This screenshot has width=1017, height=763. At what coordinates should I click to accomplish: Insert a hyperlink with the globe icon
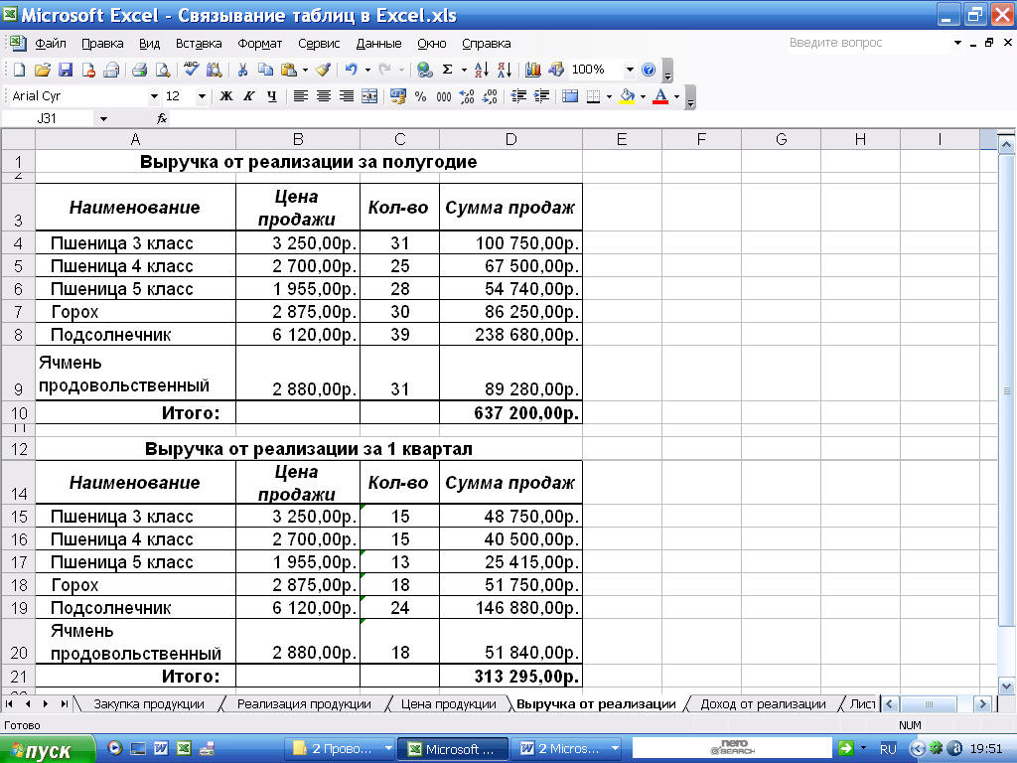(425, 70)
